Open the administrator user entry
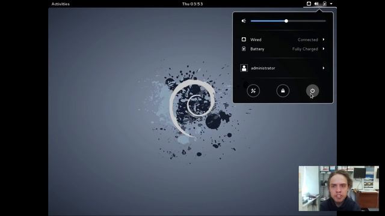The height and width of the screenshot is (216, 385). [x=283, y=68]
